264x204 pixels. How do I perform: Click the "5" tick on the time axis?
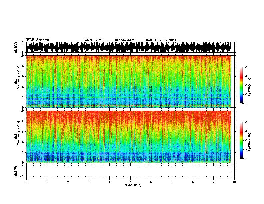coord(130,182)
